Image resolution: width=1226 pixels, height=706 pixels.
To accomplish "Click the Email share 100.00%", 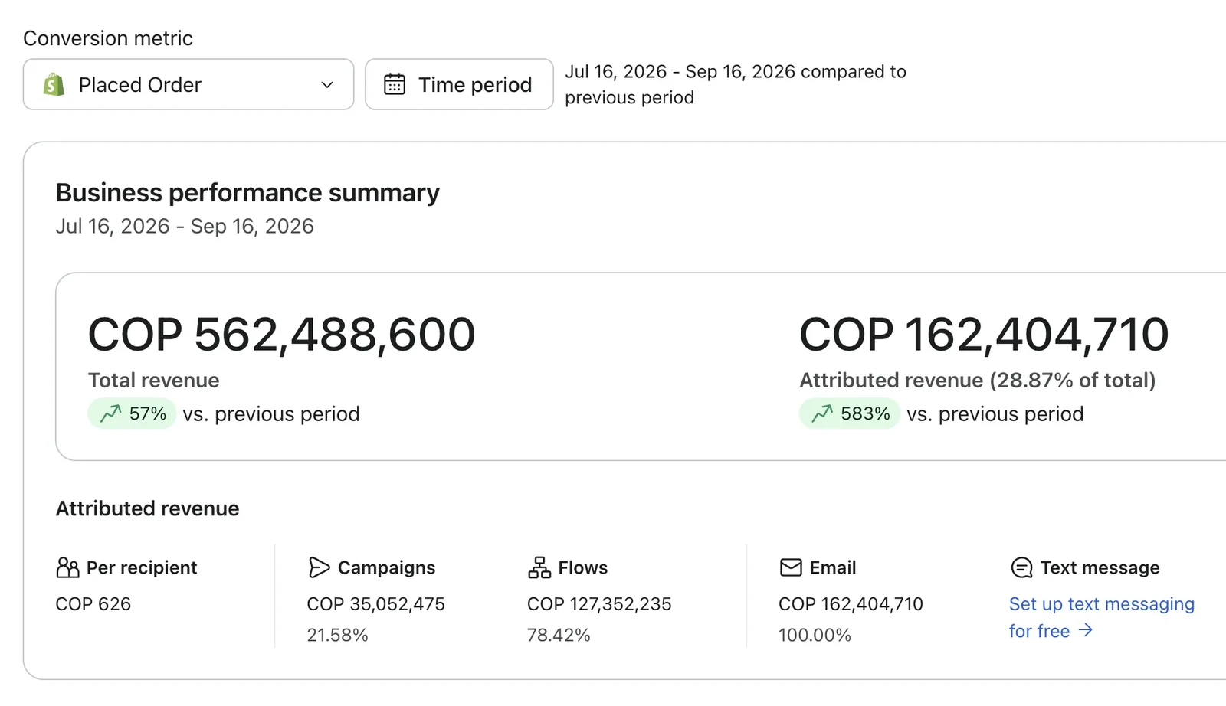I will pos(815,635).
